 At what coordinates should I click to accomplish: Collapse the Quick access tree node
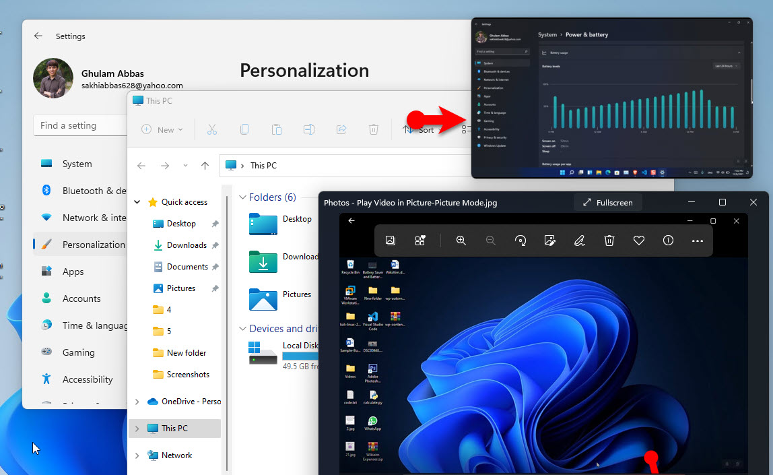click(137, 201)
